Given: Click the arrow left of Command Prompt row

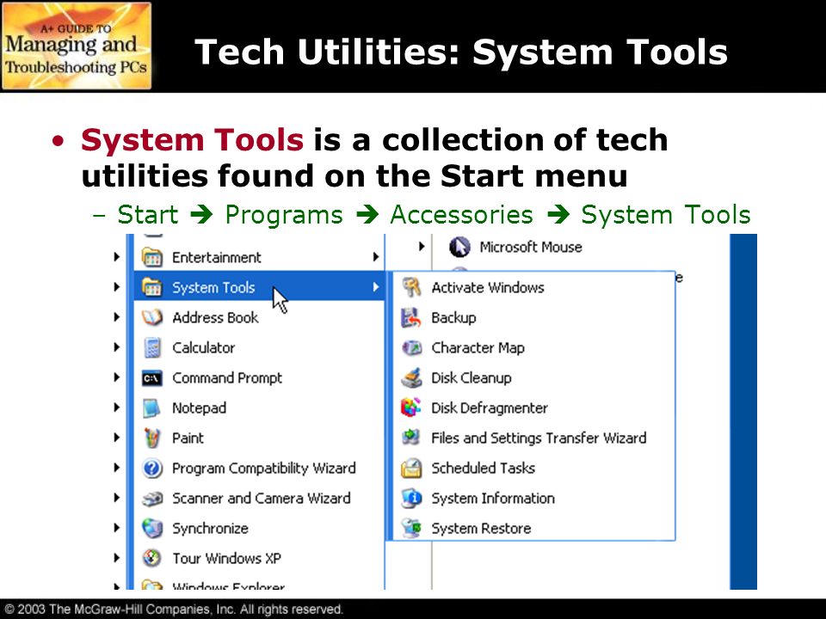Looking at the screenshot, I should click(x=117, y=377).
